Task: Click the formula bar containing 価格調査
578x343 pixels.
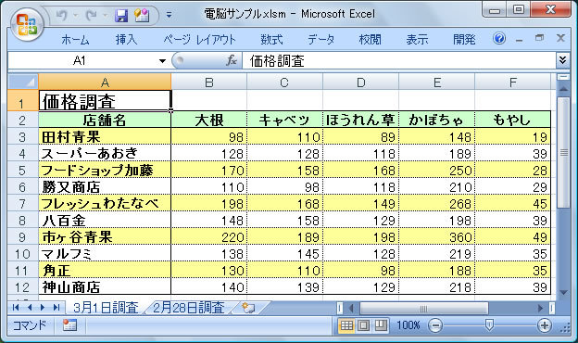Action: click(399, 60)
